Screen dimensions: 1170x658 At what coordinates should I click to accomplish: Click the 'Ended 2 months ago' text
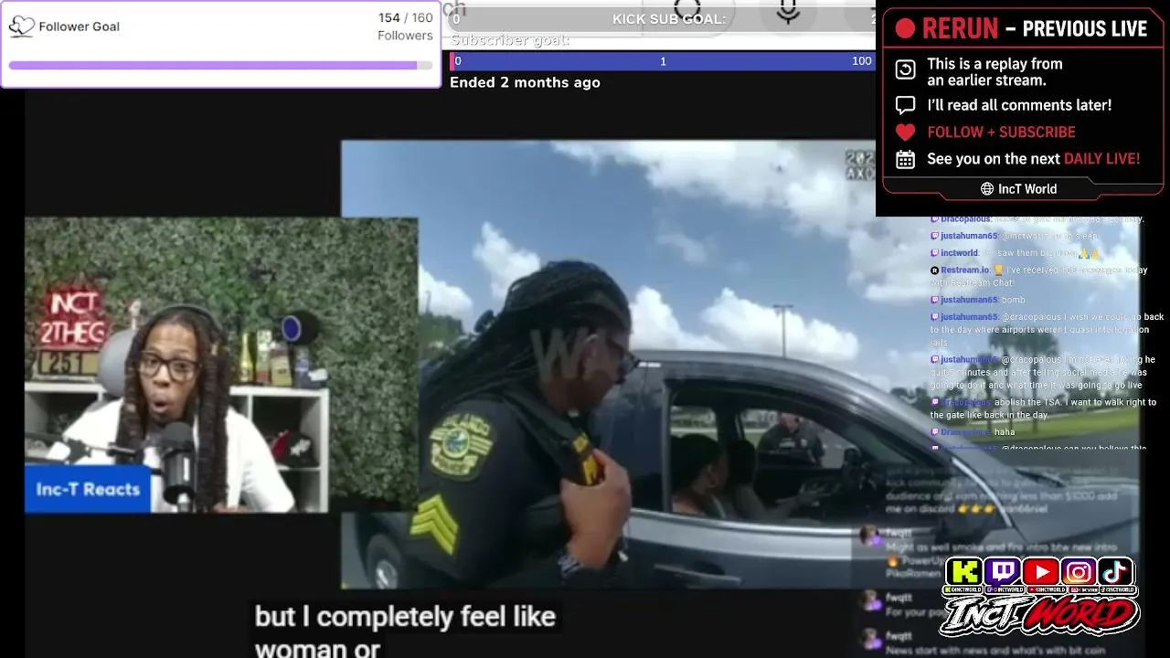[x=525, y=82]
